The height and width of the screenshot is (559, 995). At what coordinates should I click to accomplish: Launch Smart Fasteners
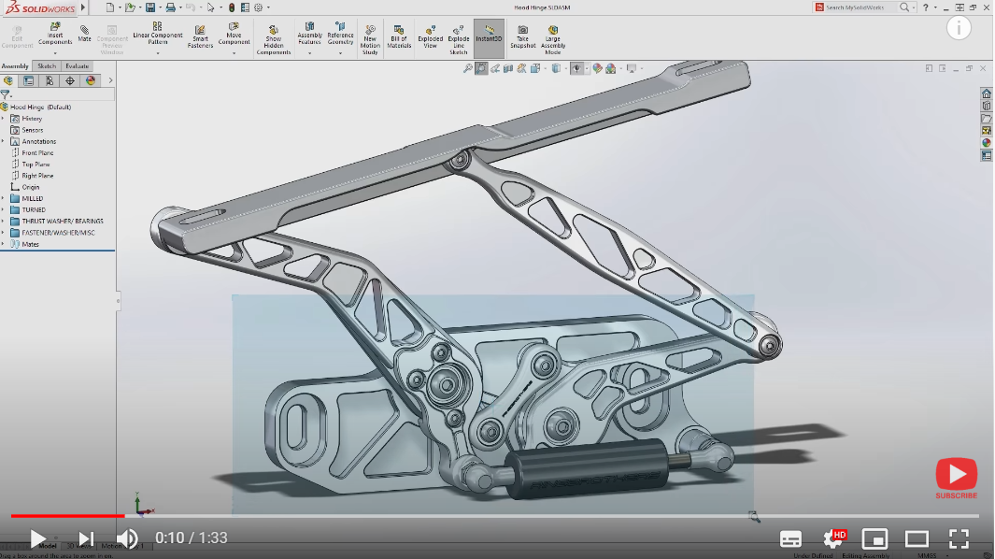(200, 36)
